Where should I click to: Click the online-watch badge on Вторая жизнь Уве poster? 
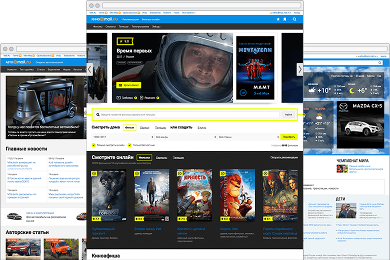(137, 173)
